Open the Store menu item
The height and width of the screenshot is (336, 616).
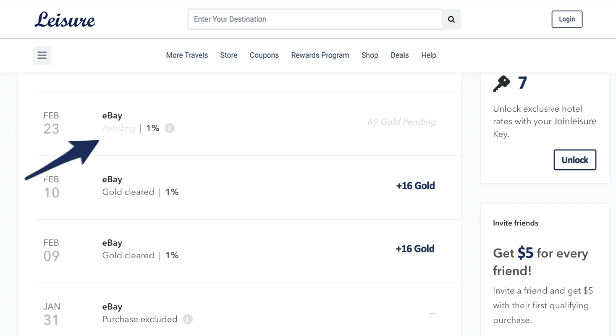click(229, 55)
